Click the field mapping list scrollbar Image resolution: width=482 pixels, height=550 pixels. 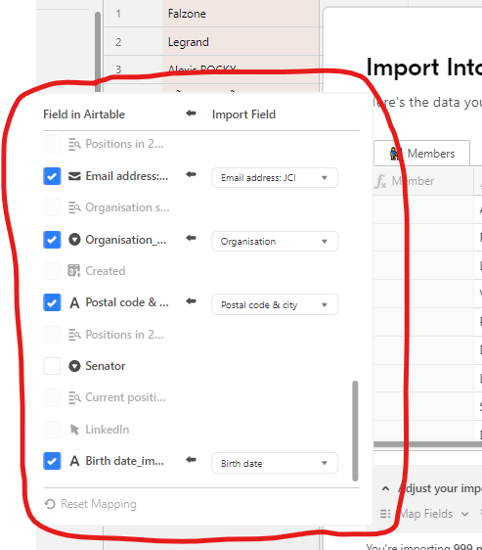click(355, 431)
